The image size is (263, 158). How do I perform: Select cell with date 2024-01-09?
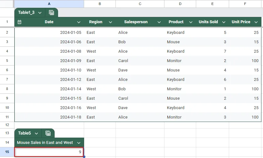49,61
